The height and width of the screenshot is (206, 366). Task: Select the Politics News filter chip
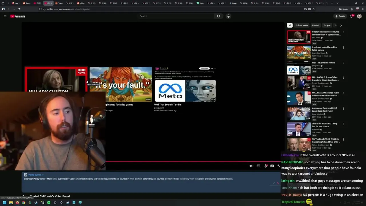pyautogui.click(x=301, y=25)
